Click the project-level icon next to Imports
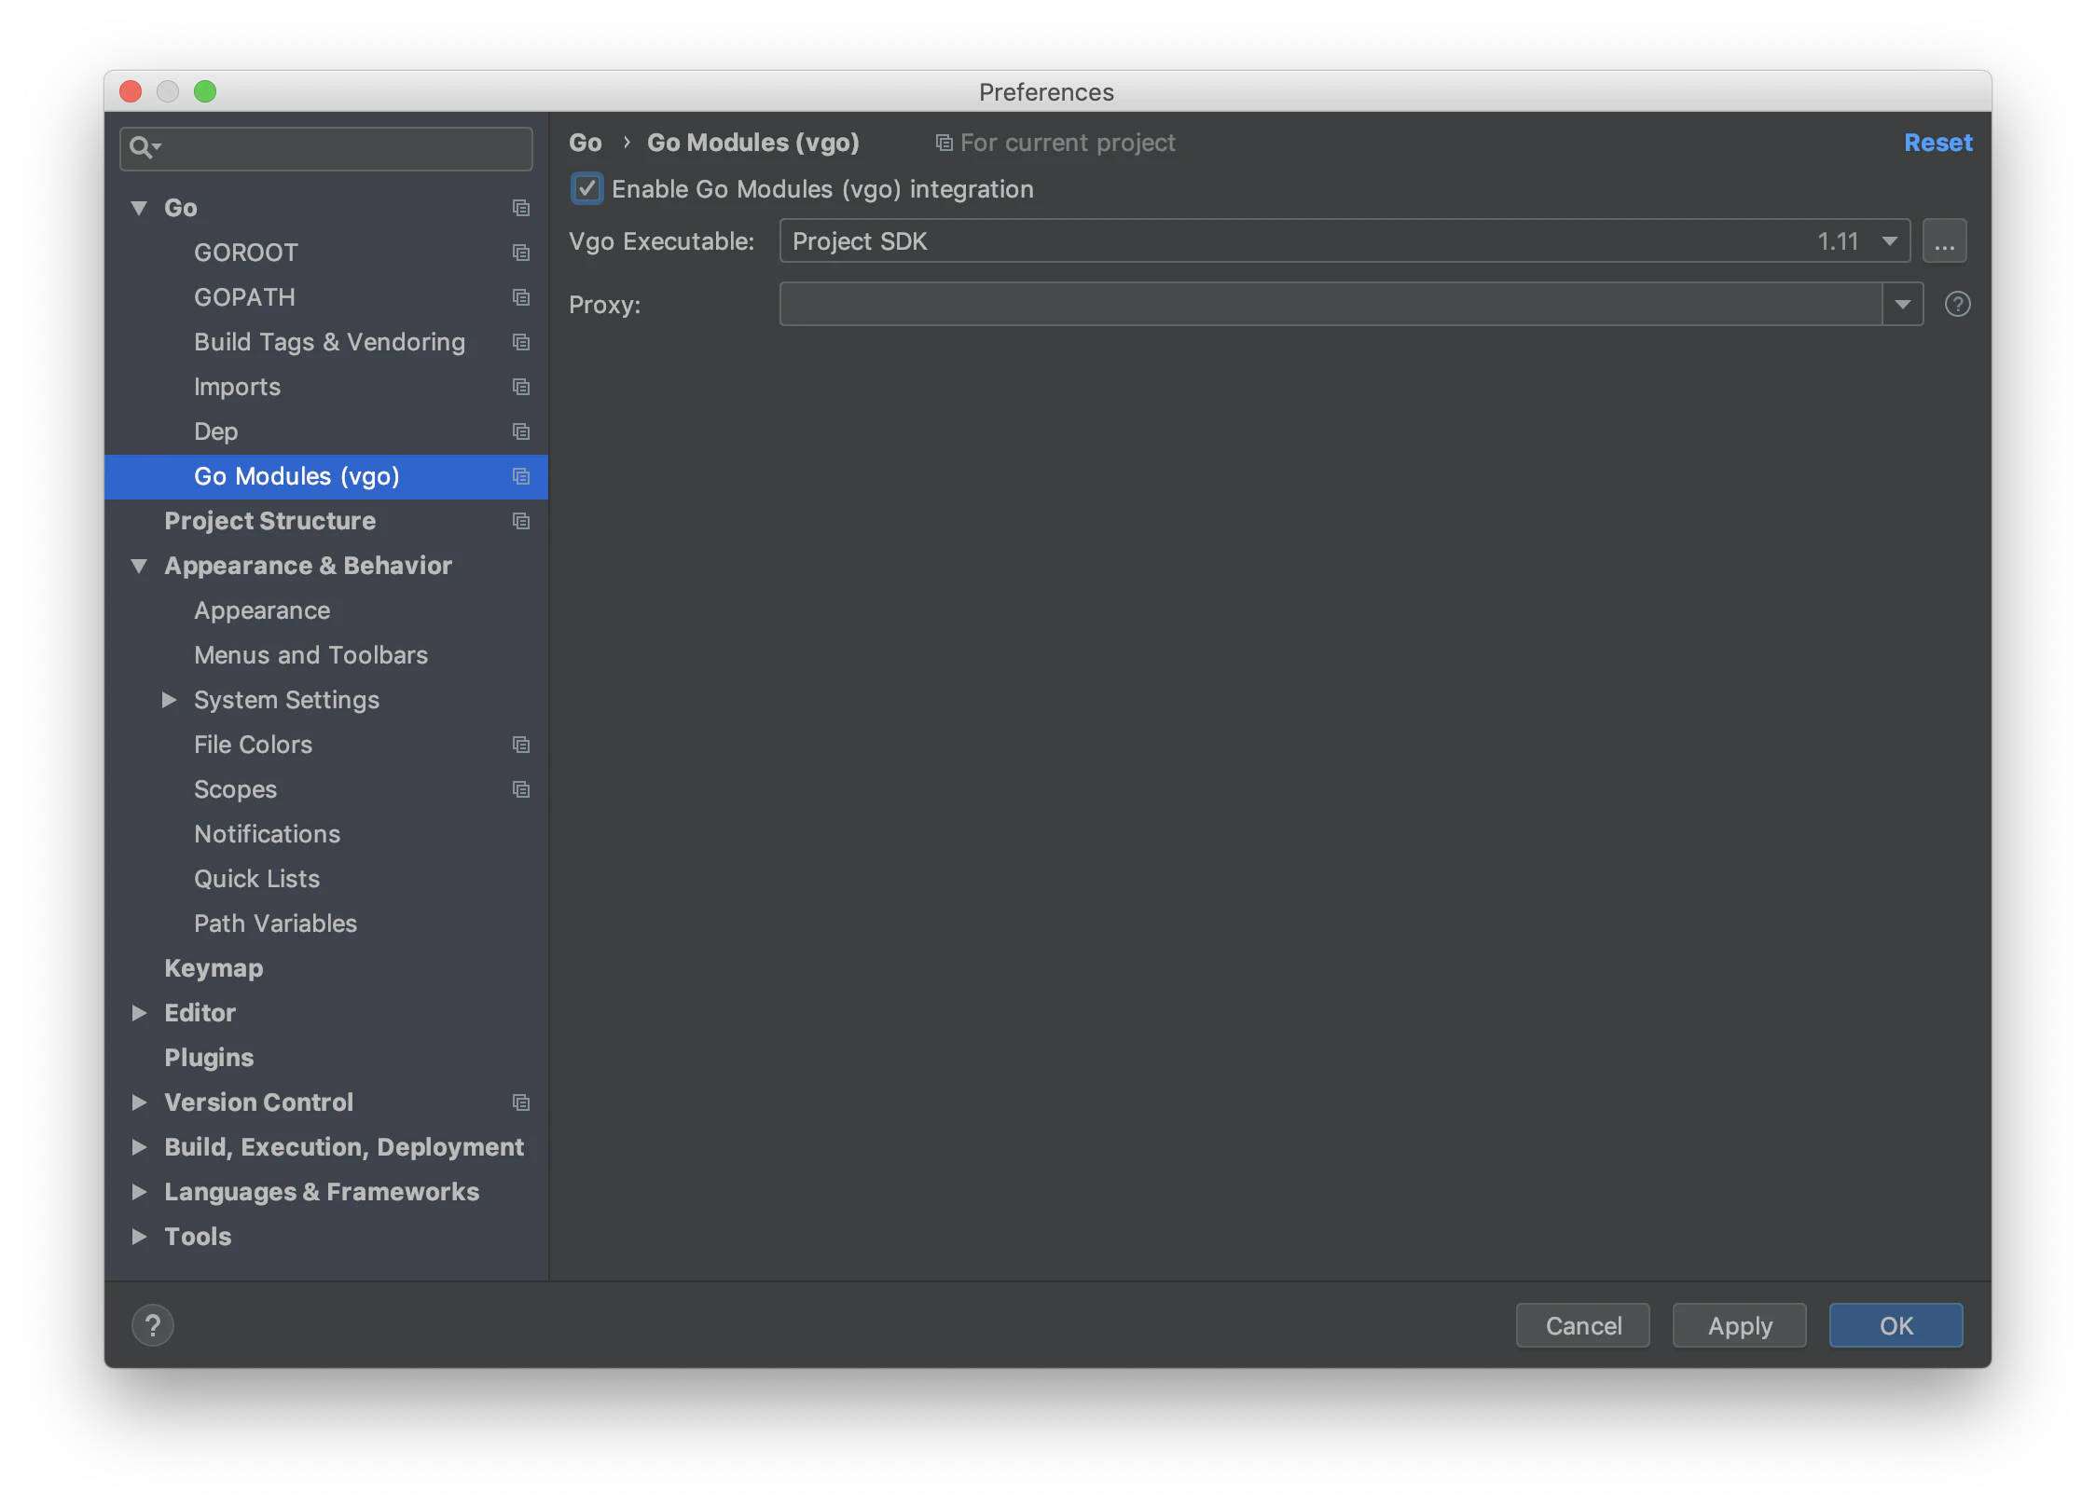This screenshot has height=1506, width=2096. 521,387
